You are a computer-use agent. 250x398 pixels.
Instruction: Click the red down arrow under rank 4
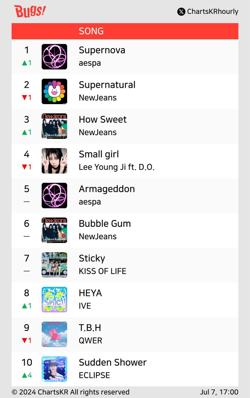[24, 167]
